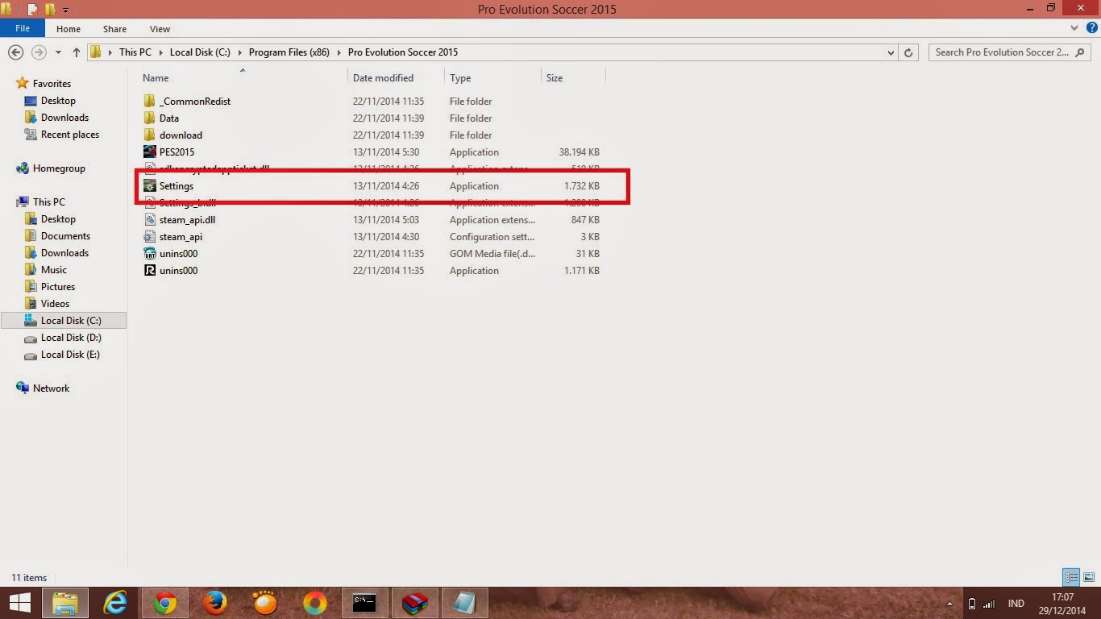Screen dimensions: 1101x619
Task: Open Documents under This PC
Action: [65, 236]
